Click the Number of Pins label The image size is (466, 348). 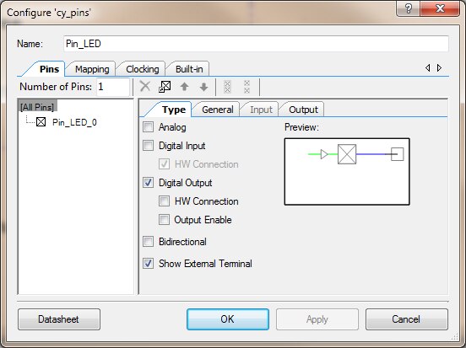pyautogui.click(x=56, y=87)
